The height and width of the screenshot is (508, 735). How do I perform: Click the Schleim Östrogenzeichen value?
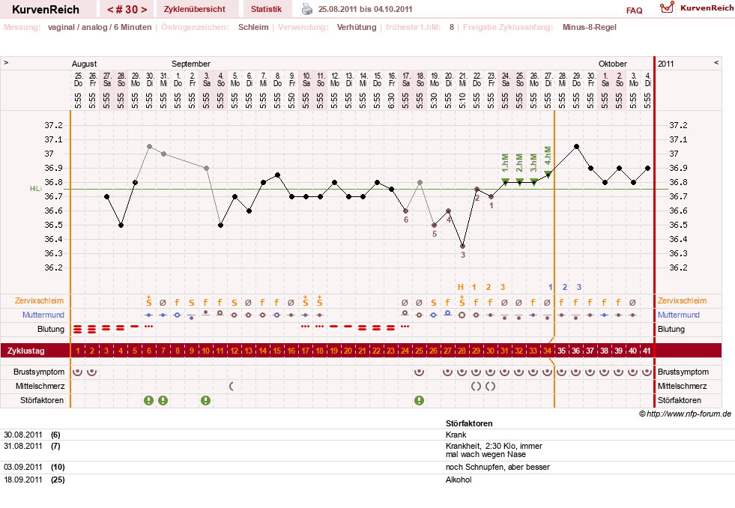pyautogui.click(x=253, y=27)
